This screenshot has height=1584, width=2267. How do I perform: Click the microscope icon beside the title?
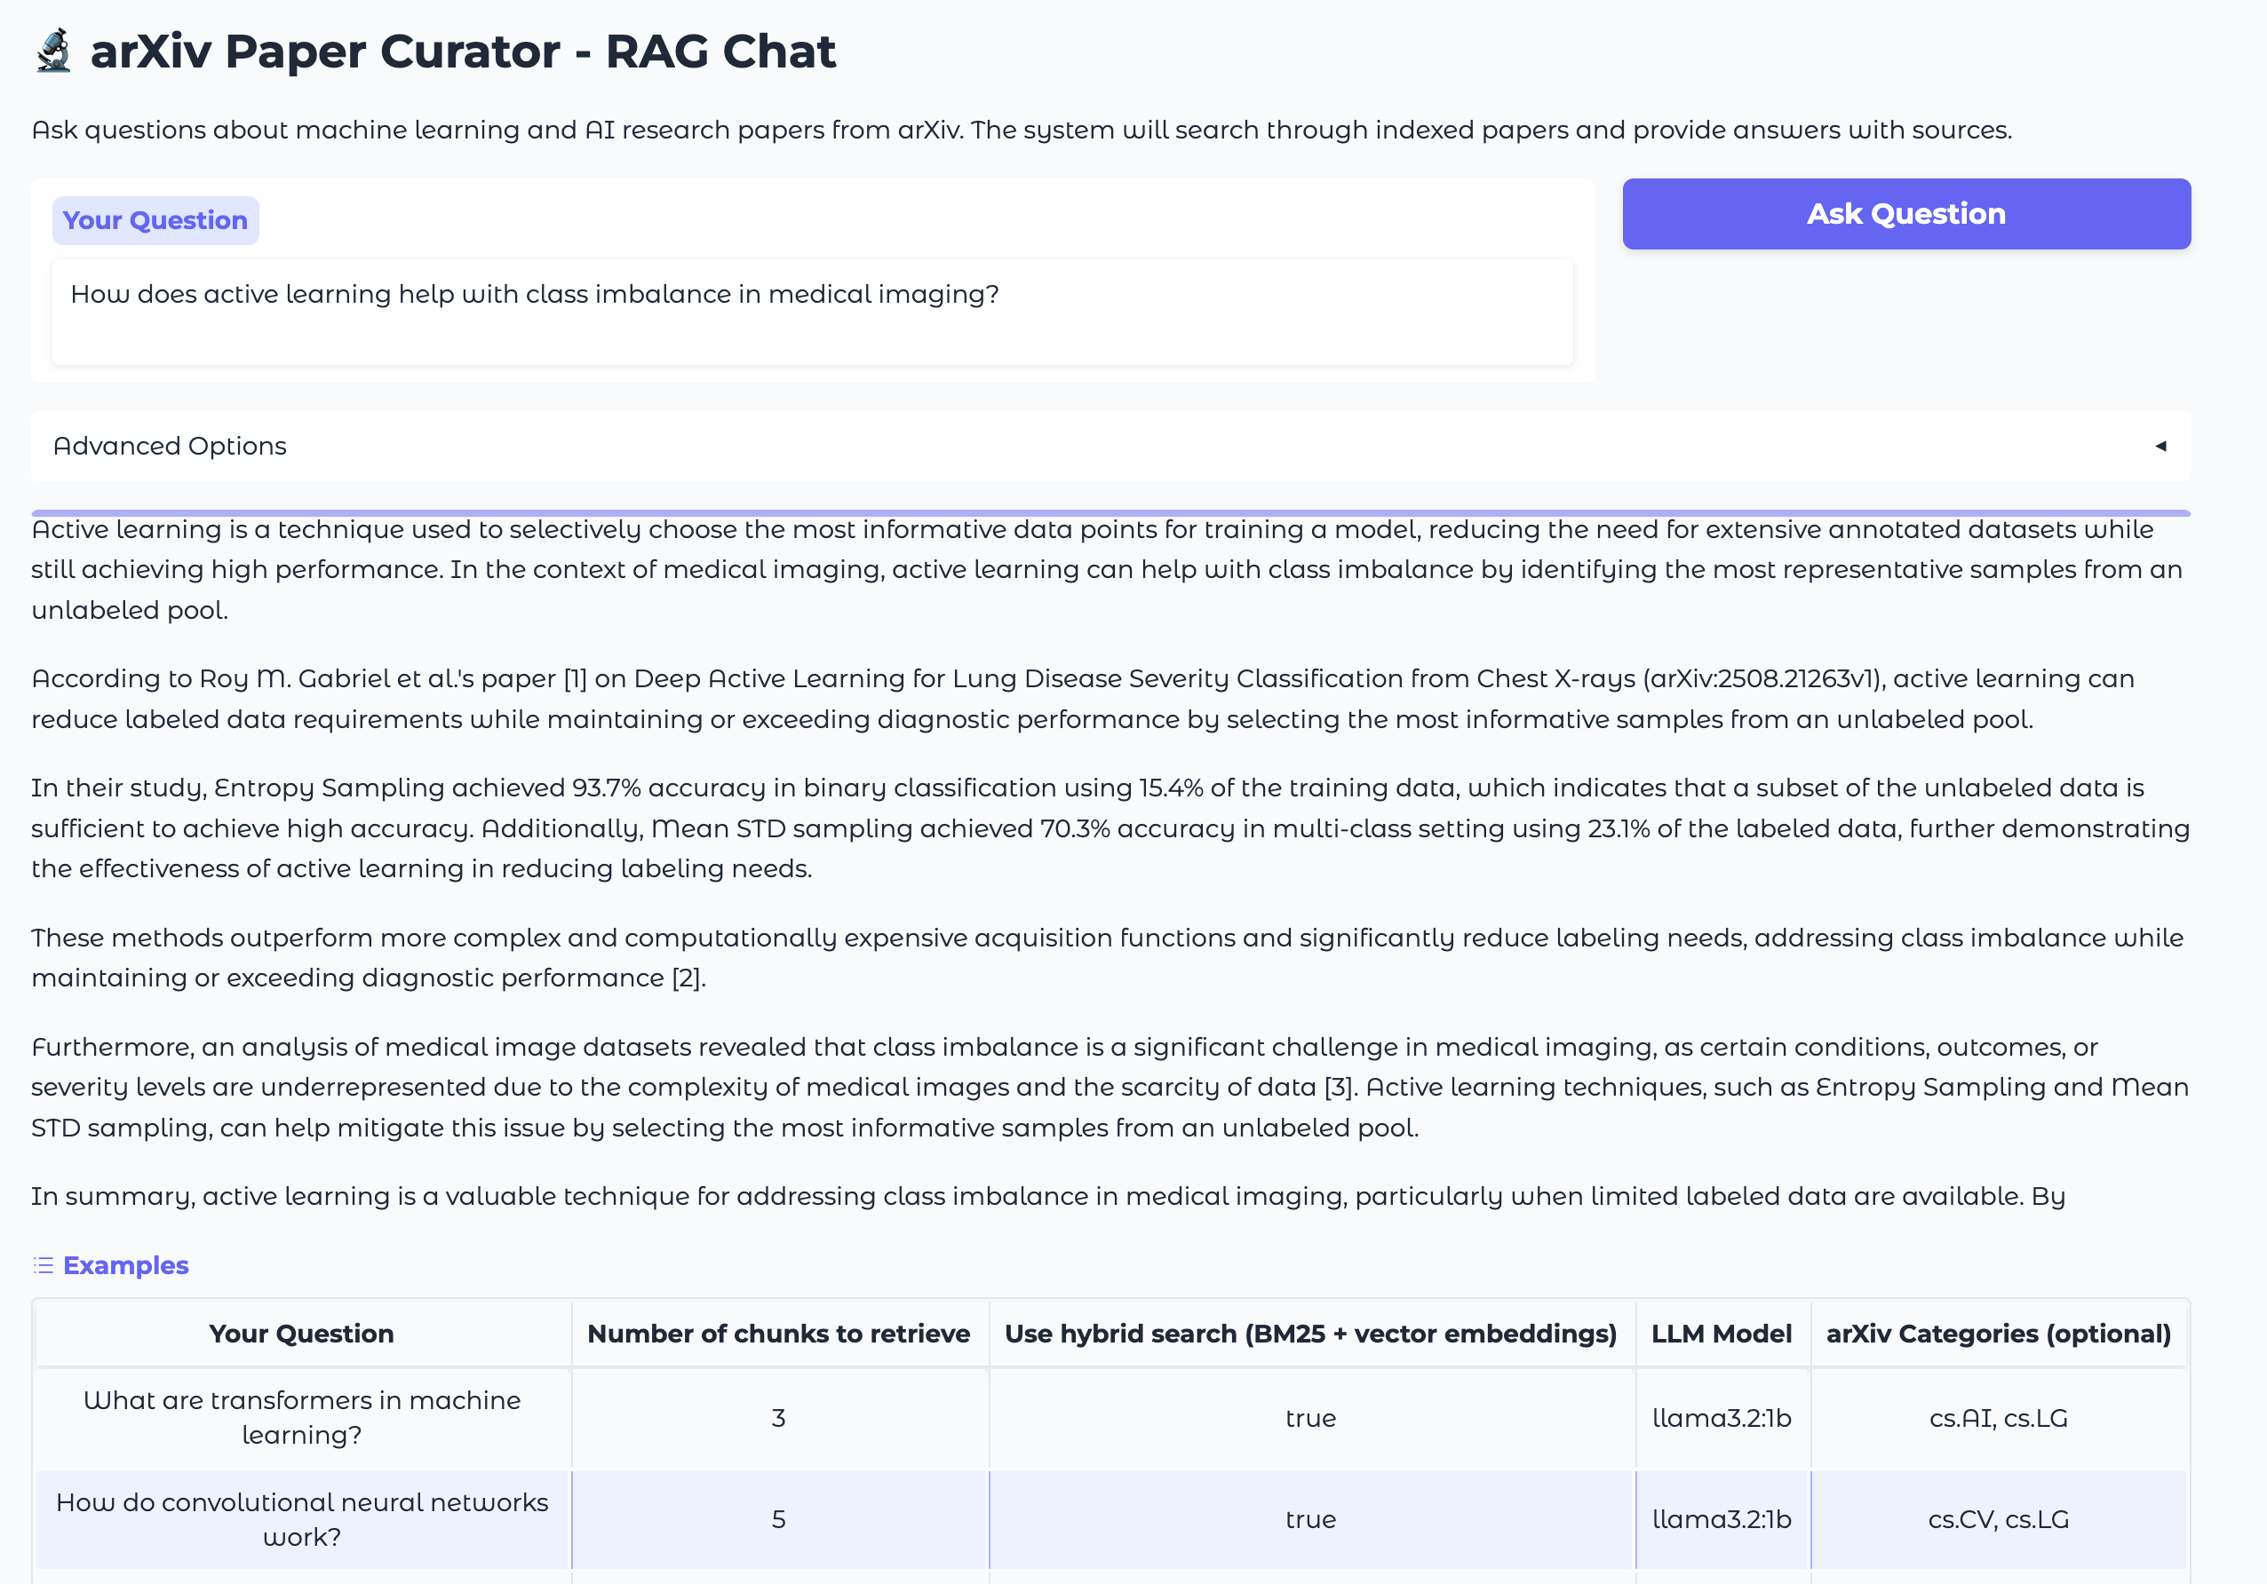[53, 51]
